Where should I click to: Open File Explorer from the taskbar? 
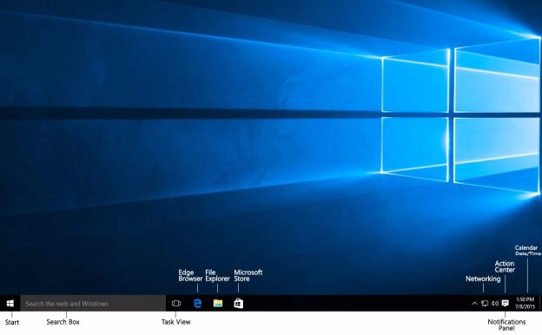[x=218, y=304]
